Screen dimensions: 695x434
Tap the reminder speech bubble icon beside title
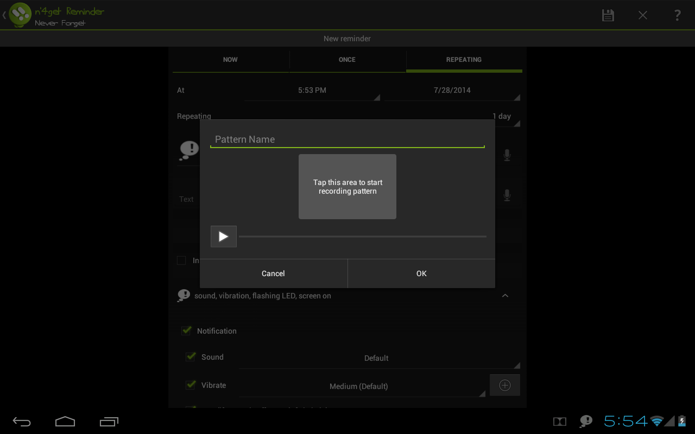[189, 150]
